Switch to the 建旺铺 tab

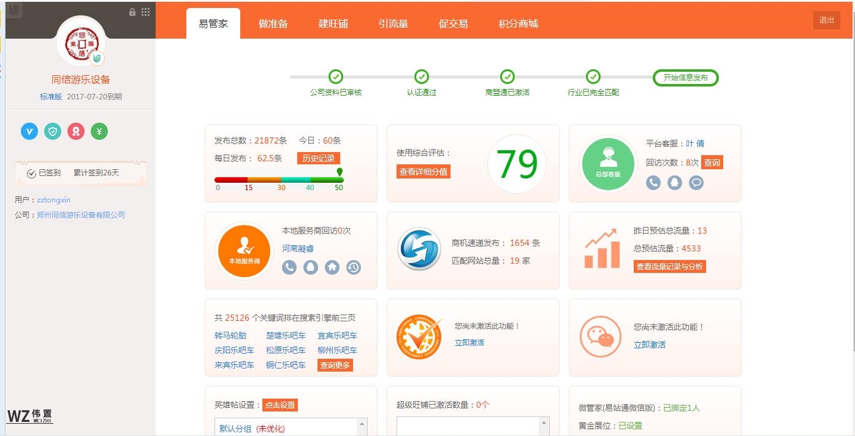click(333, 23)
